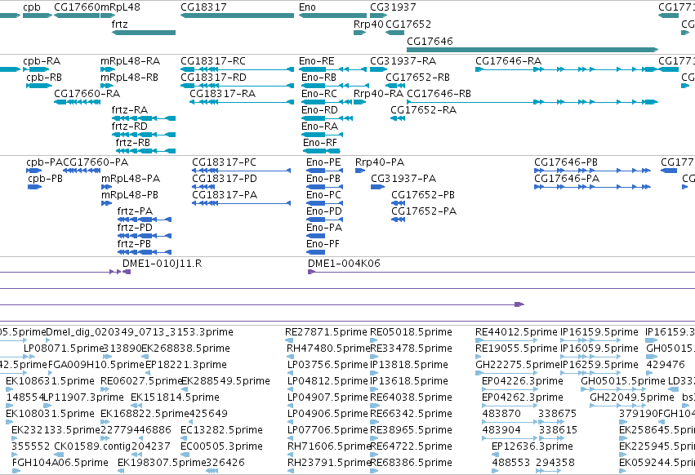The height and width of the screenshot is (475, 695).
Task: Open the CG17652-RB transcript
Action: [x=395, y=86]
